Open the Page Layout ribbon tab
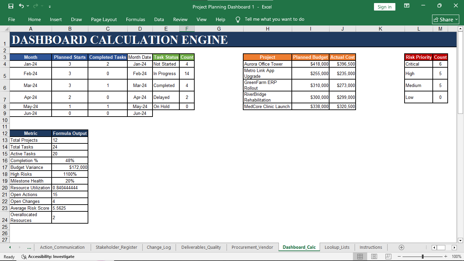Screen dimensions: 464x261 (104, 19)
